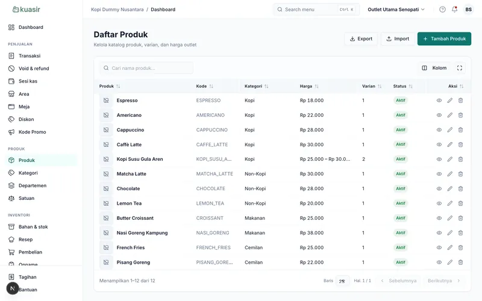The height and width of the screenshot is (301, 482).
Task: Click the Tambah Produk button
Action: (444, 39)
